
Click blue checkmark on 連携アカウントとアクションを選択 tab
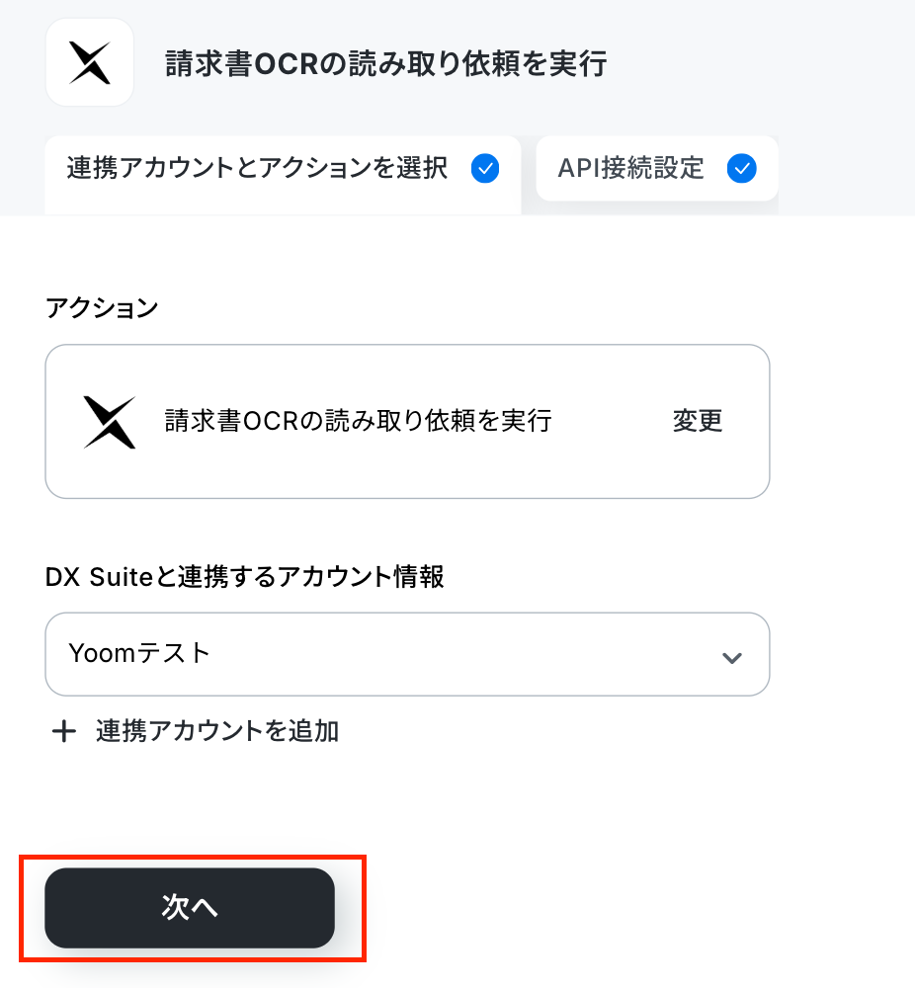click(485, 168)
